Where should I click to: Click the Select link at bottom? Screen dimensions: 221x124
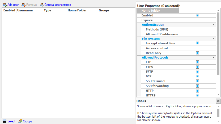11,121
